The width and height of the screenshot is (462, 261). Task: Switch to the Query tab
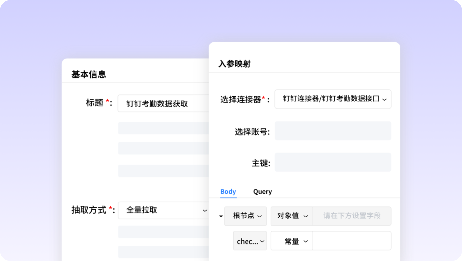(262, 192)
